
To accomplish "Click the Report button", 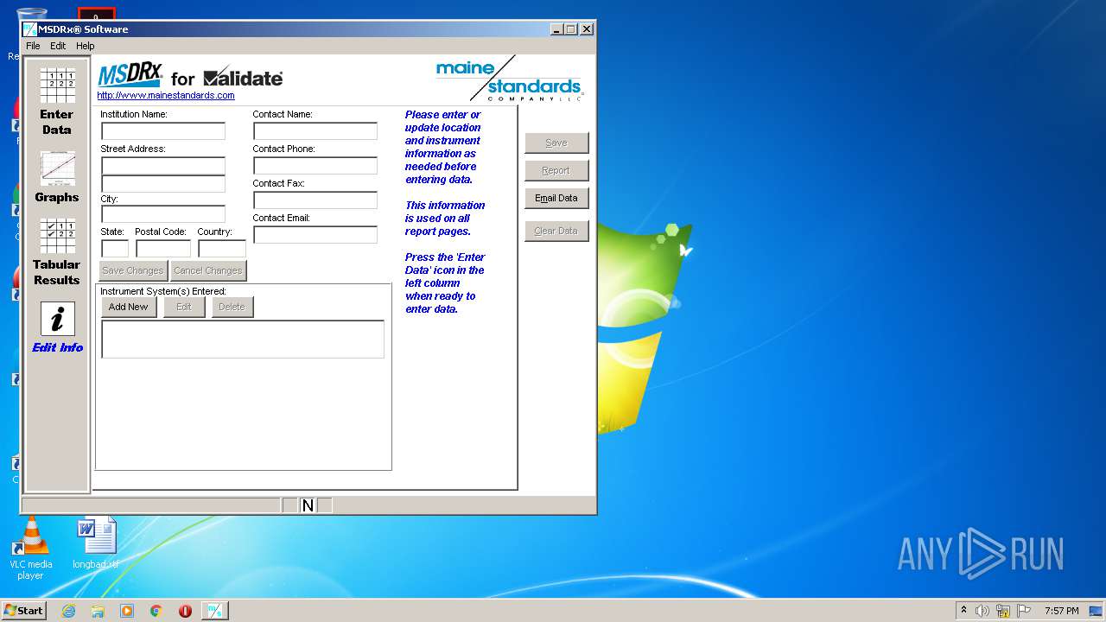I will 556,170.
